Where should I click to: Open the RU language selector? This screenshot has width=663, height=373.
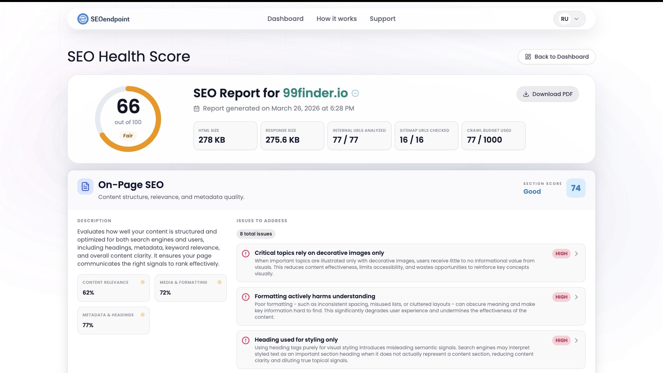[x=569, y=18]
